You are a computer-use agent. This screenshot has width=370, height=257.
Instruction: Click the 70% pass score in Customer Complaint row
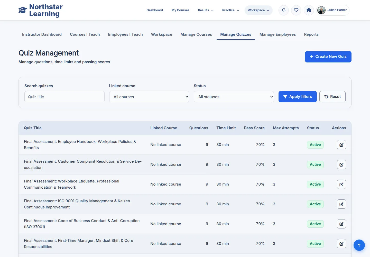coord(260,164)
